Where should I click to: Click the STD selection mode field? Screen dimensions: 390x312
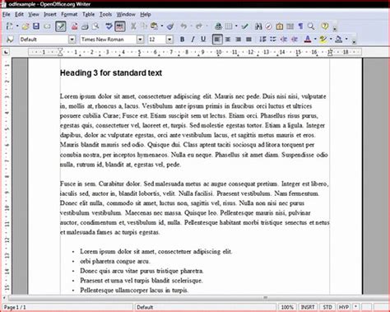point(327,307)
